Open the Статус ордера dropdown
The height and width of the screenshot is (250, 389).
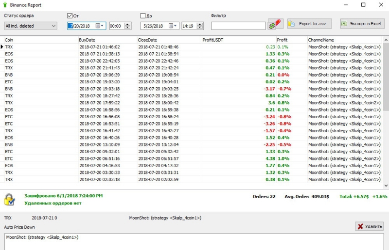(x=31, y=26)
